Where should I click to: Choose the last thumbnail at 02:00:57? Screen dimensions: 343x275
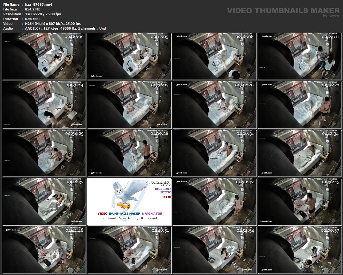(300, 250)
